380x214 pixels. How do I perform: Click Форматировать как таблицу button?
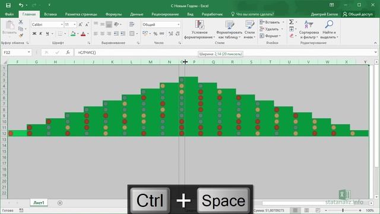pos(229,29)
